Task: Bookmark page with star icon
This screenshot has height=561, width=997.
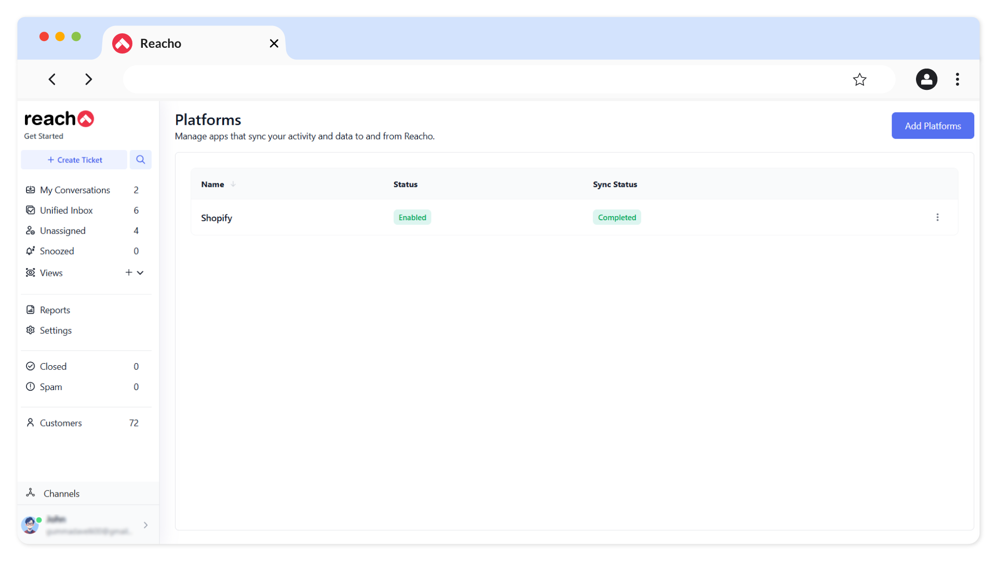Action: (859, 79)
